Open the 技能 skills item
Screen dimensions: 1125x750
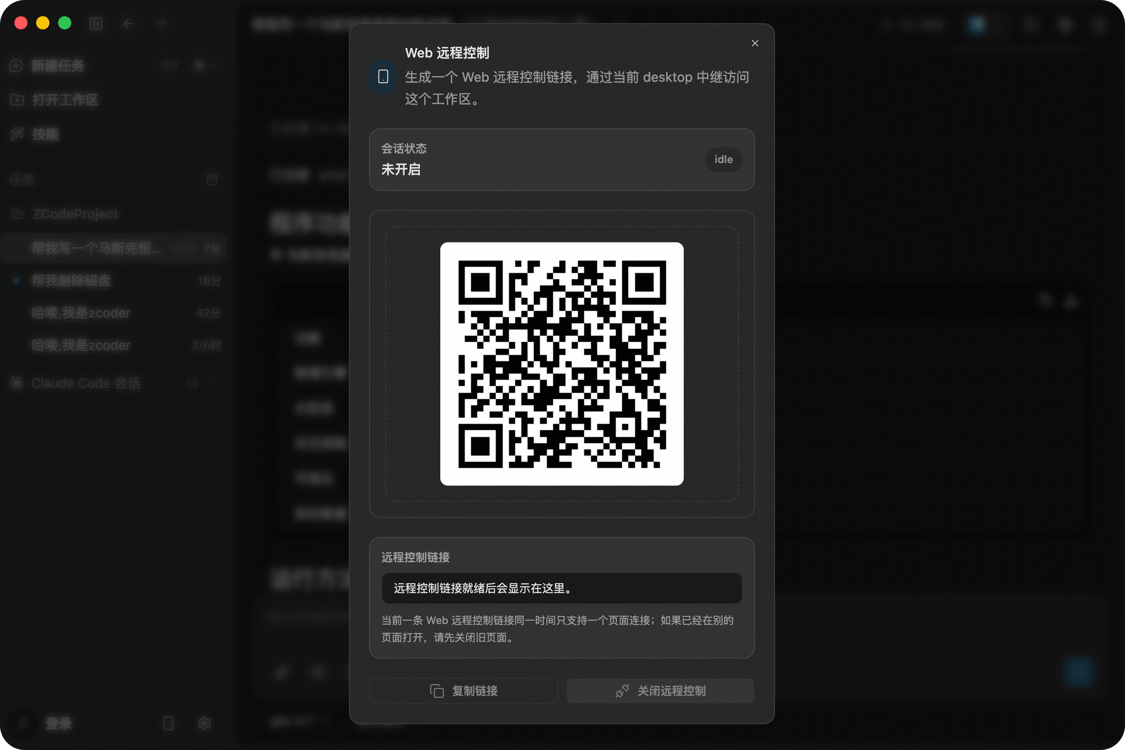click(x=45, y=134)
